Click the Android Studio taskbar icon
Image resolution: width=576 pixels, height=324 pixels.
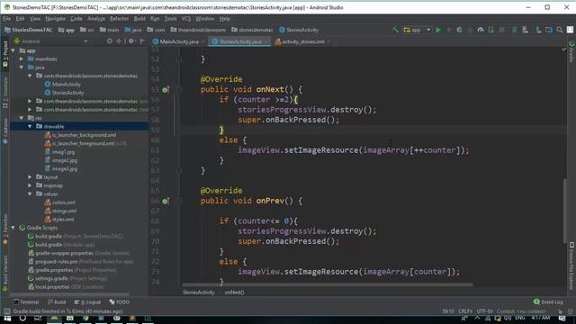[54, 319]
